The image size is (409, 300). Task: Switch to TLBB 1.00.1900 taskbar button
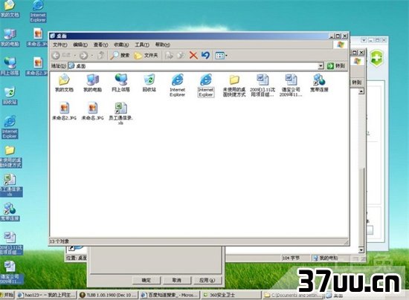[108, 295]
